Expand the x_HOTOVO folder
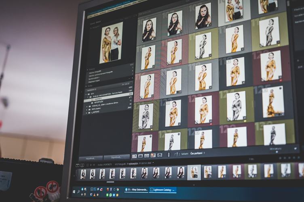The image size is (304, 202). tap(87, 113)
